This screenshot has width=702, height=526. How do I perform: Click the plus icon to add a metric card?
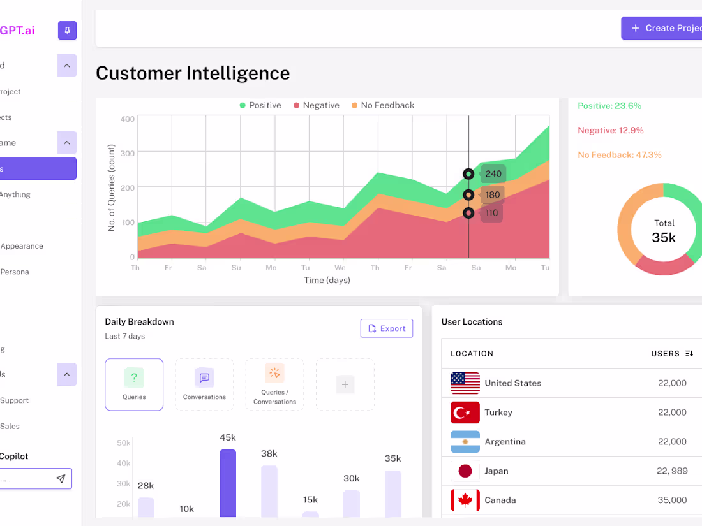(x=345, y=384)
